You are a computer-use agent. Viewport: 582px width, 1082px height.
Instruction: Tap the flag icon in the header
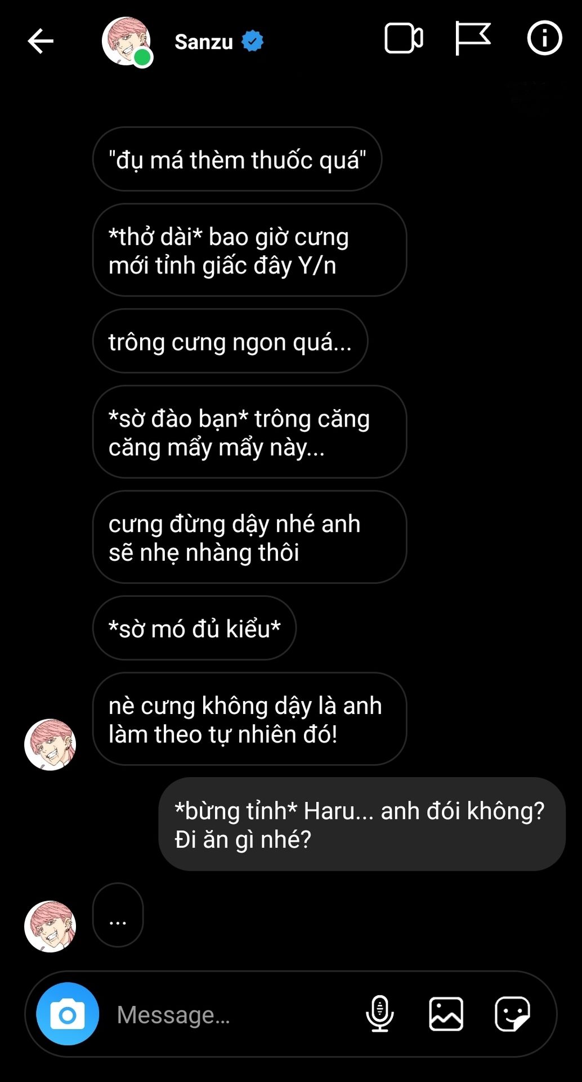pyautogui.click(x=473, y=38)
